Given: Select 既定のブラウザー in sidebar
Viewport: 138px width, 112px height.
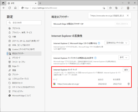Looking at the screenshot, I should (24, 54).
